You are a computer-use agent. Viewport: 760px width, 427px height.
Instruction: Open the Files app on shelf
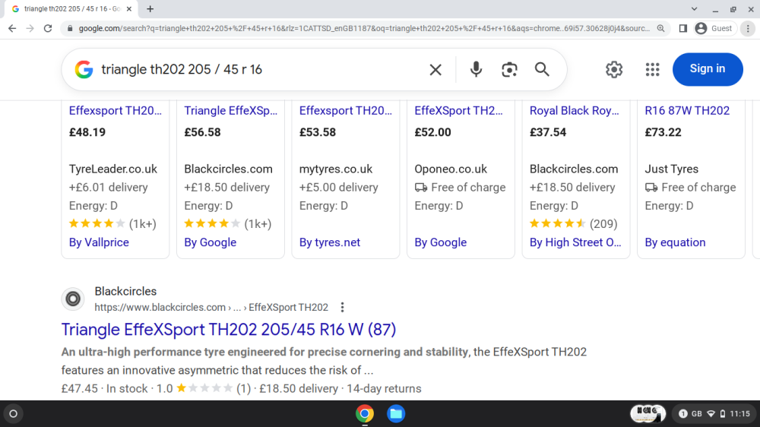click(x=396, y=414)
